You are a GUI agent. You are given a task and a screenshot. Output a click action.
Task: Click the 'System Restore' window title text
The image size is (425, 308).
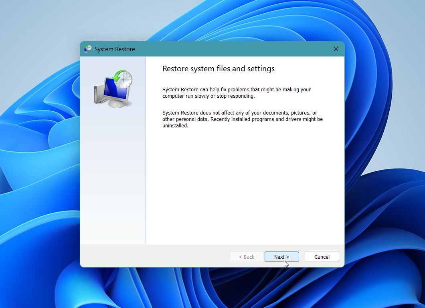click(115, 49)
